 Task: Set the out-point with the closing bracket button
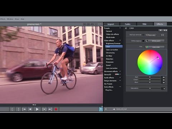[x=18, y=109]
